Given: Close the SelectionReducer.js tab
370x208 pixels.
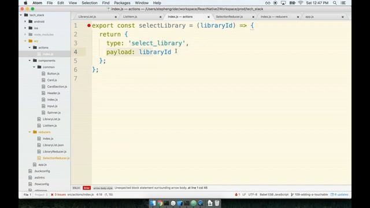Looking at the screenshot, I should click(x=253, y=17).
